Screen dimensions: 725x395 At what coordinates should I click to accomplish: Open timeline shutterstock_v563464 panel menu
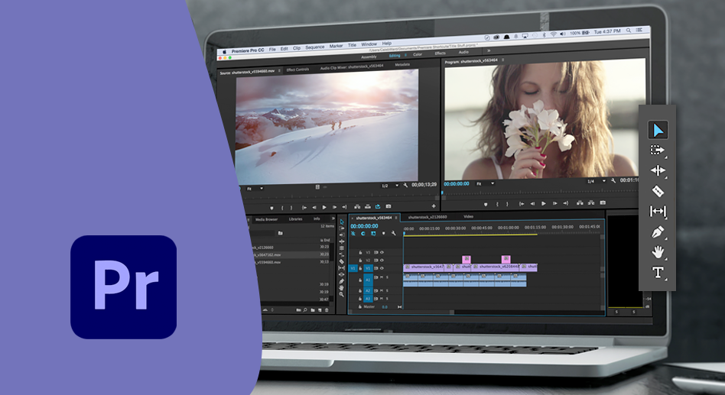point(396,218)
